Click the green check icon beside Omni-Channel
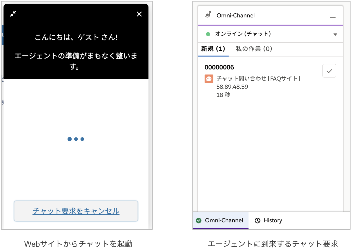The height and width of the screenshot is (250, 353). 199,220
